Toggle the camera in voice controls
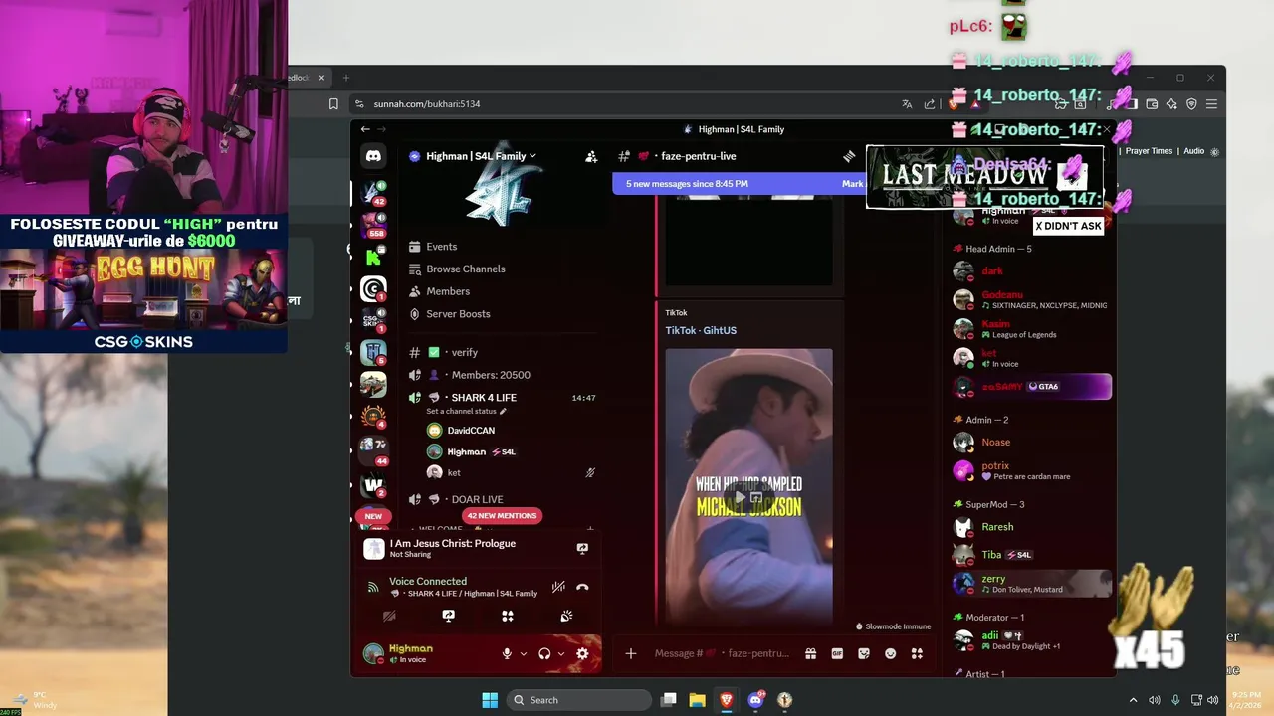Image resolution: width=1274 pixels, height=716 pixels. pyautogui.click(x=389, y=616)
